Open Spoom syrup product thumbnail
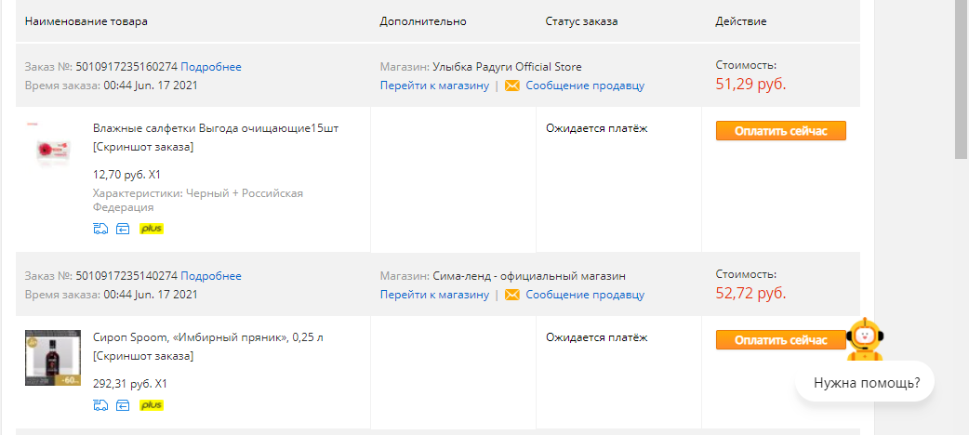This screenshot has height=435, width=969. (53, 358)
